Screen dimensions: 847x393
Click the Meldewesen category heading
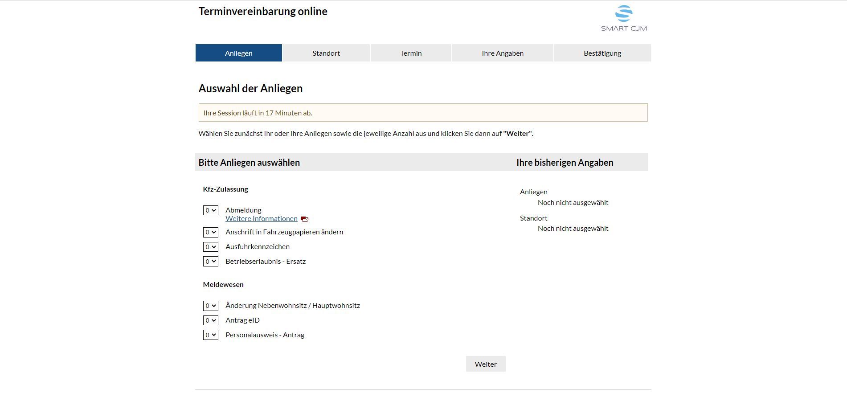[x=223, y=285]
